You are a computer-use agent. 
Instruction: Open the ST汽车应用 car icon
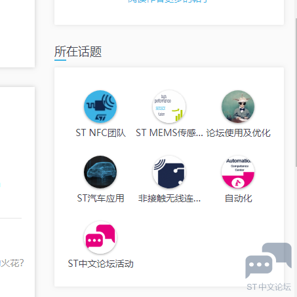(100, 172)
